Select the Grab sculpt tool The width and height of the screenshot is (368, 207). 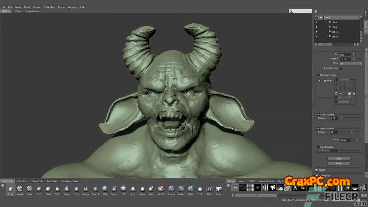click(39, 189)
